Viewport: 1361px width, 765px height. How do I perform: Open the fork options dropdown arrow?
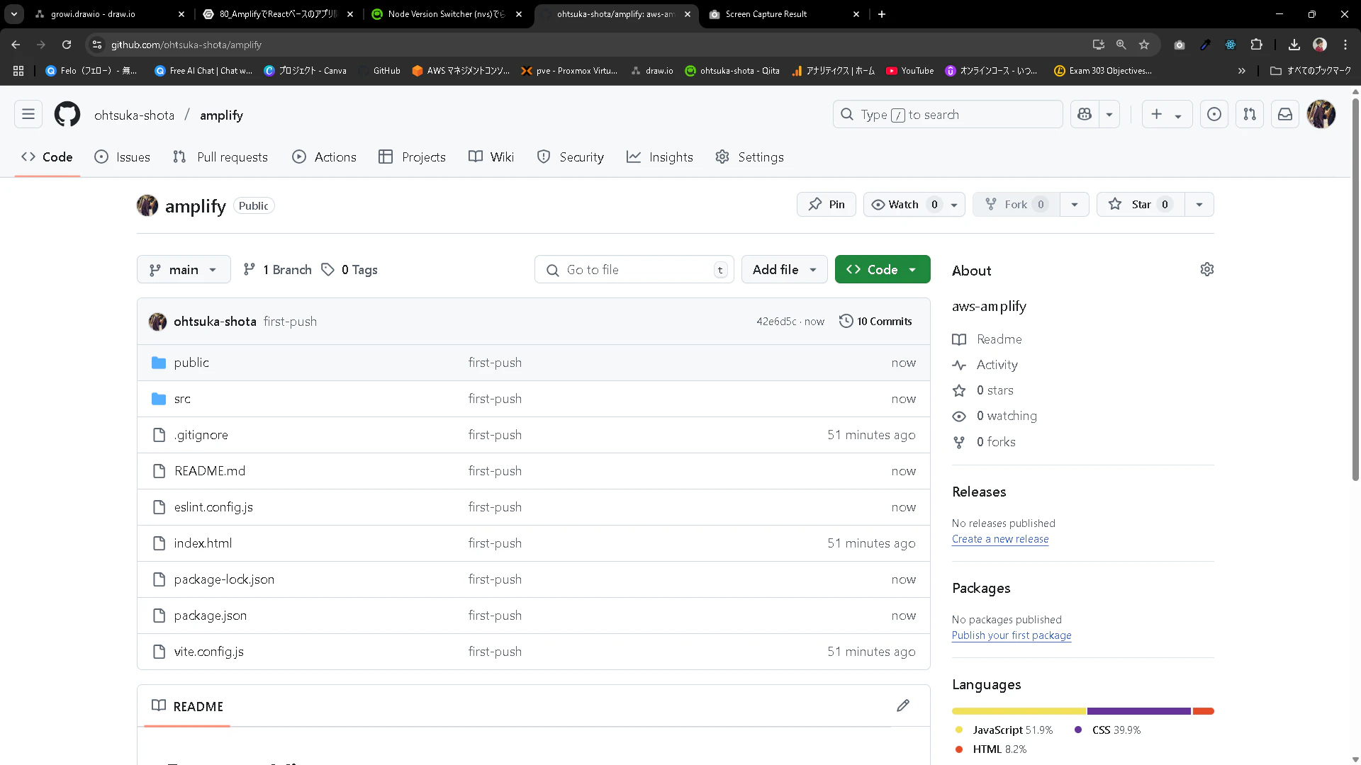[1075, 205]
